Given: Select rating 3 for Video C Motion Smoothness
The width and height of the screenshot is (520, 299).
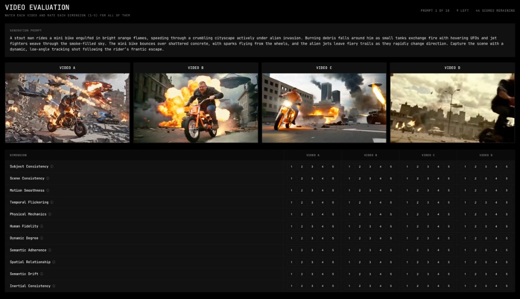Looking at the screenshot, I should (428, 190).
